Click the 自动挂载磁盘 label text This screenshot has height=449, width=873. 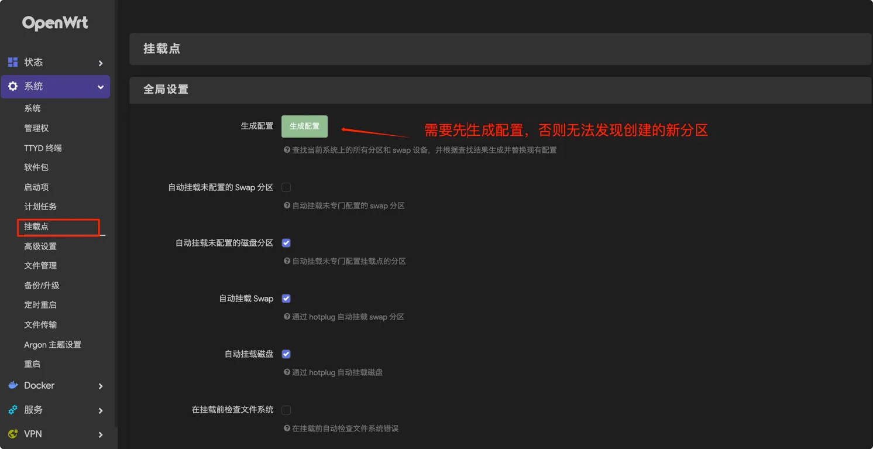(249, 354)
